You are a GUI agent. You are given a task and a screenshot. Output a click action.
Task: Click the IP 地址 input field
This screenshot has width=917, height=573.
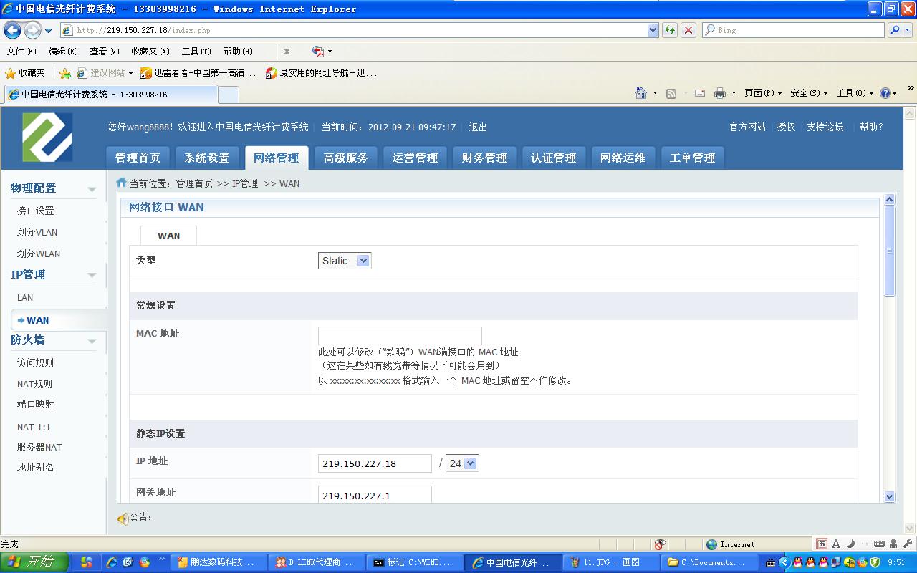pyautogui.click(x=375, y=463)
